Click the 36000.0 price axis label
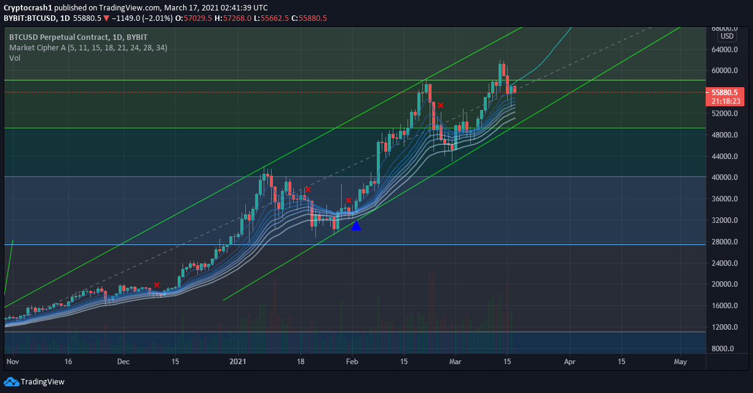Viewport: 753px width, 393px height. (724, 199)
